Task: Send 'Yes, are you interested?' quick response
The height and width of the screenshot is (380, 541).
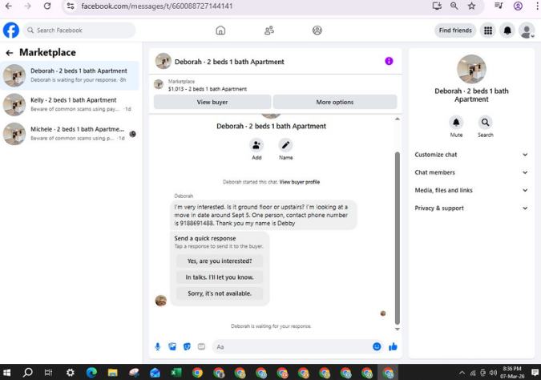Action: (x=220, y=261)
